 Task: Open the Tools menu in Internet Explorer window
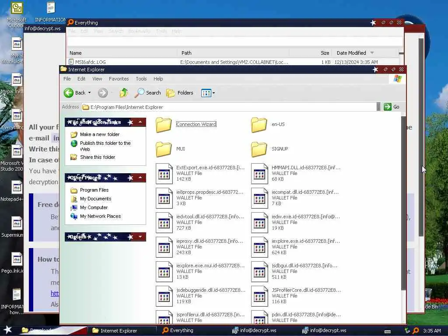click(x=141, y=79)
